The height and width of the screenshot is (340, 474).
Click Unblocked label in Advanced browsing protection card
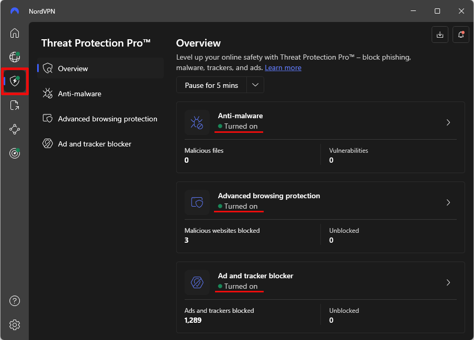pos(344,231)
